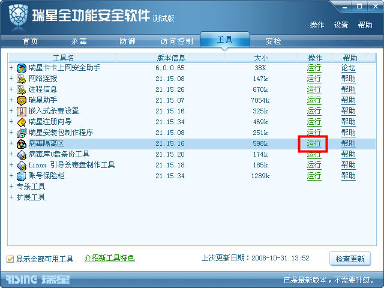
Task: Sort by the 工具名 column header
Action: (x=62, y=58)
